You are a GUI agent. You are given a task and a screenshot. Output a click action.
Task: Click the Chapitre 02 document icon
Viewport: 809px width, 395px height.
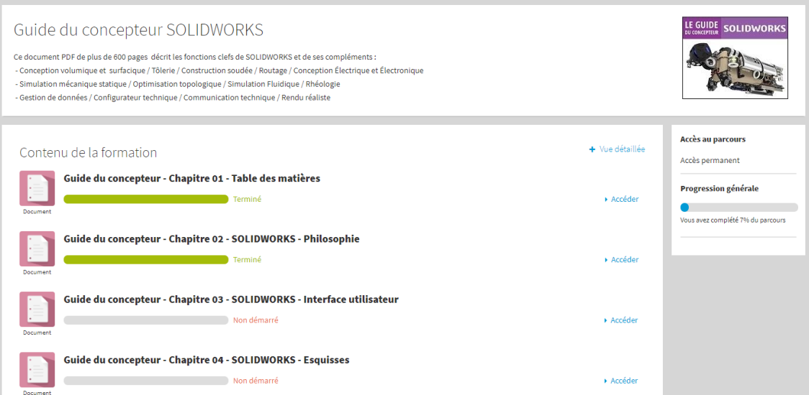pos(37,249)
